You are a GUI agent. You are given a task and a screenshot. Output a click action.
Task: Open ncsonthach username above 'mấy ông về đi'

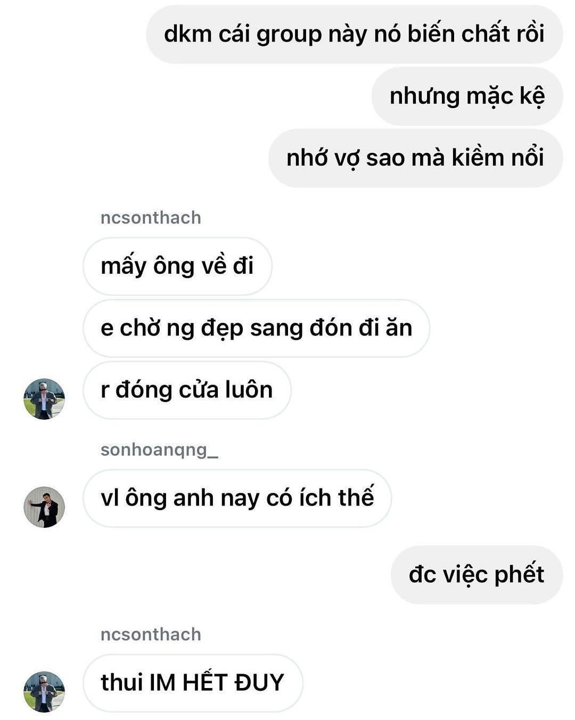151,217
